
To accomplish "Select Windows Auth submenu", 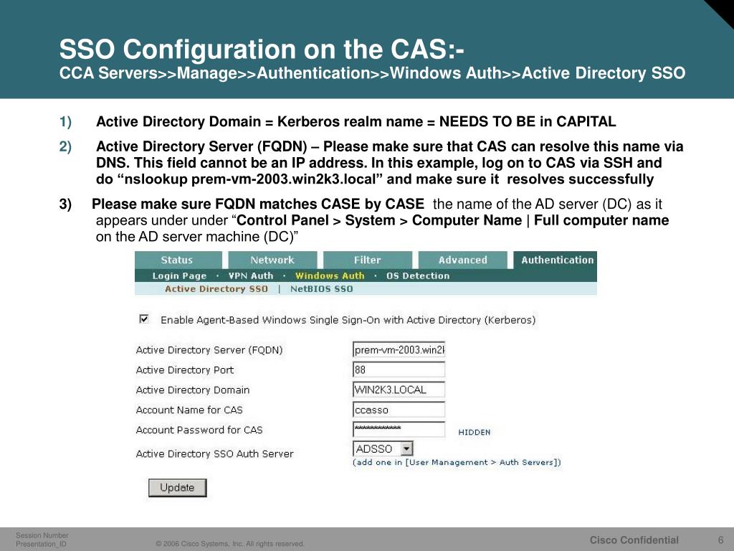I will (330, 276).
